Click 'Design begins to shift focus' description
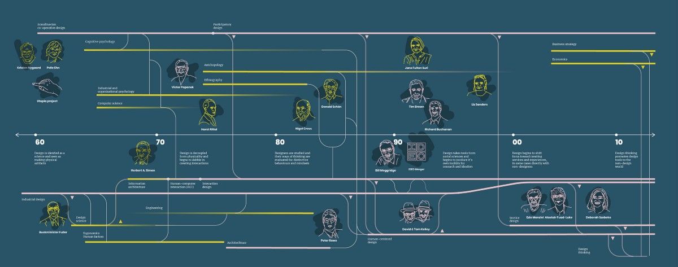The image size is (678, 267). point(530,160)
